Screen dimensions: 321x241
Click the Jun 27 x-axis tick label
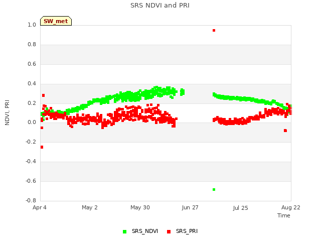click(190, 207)
